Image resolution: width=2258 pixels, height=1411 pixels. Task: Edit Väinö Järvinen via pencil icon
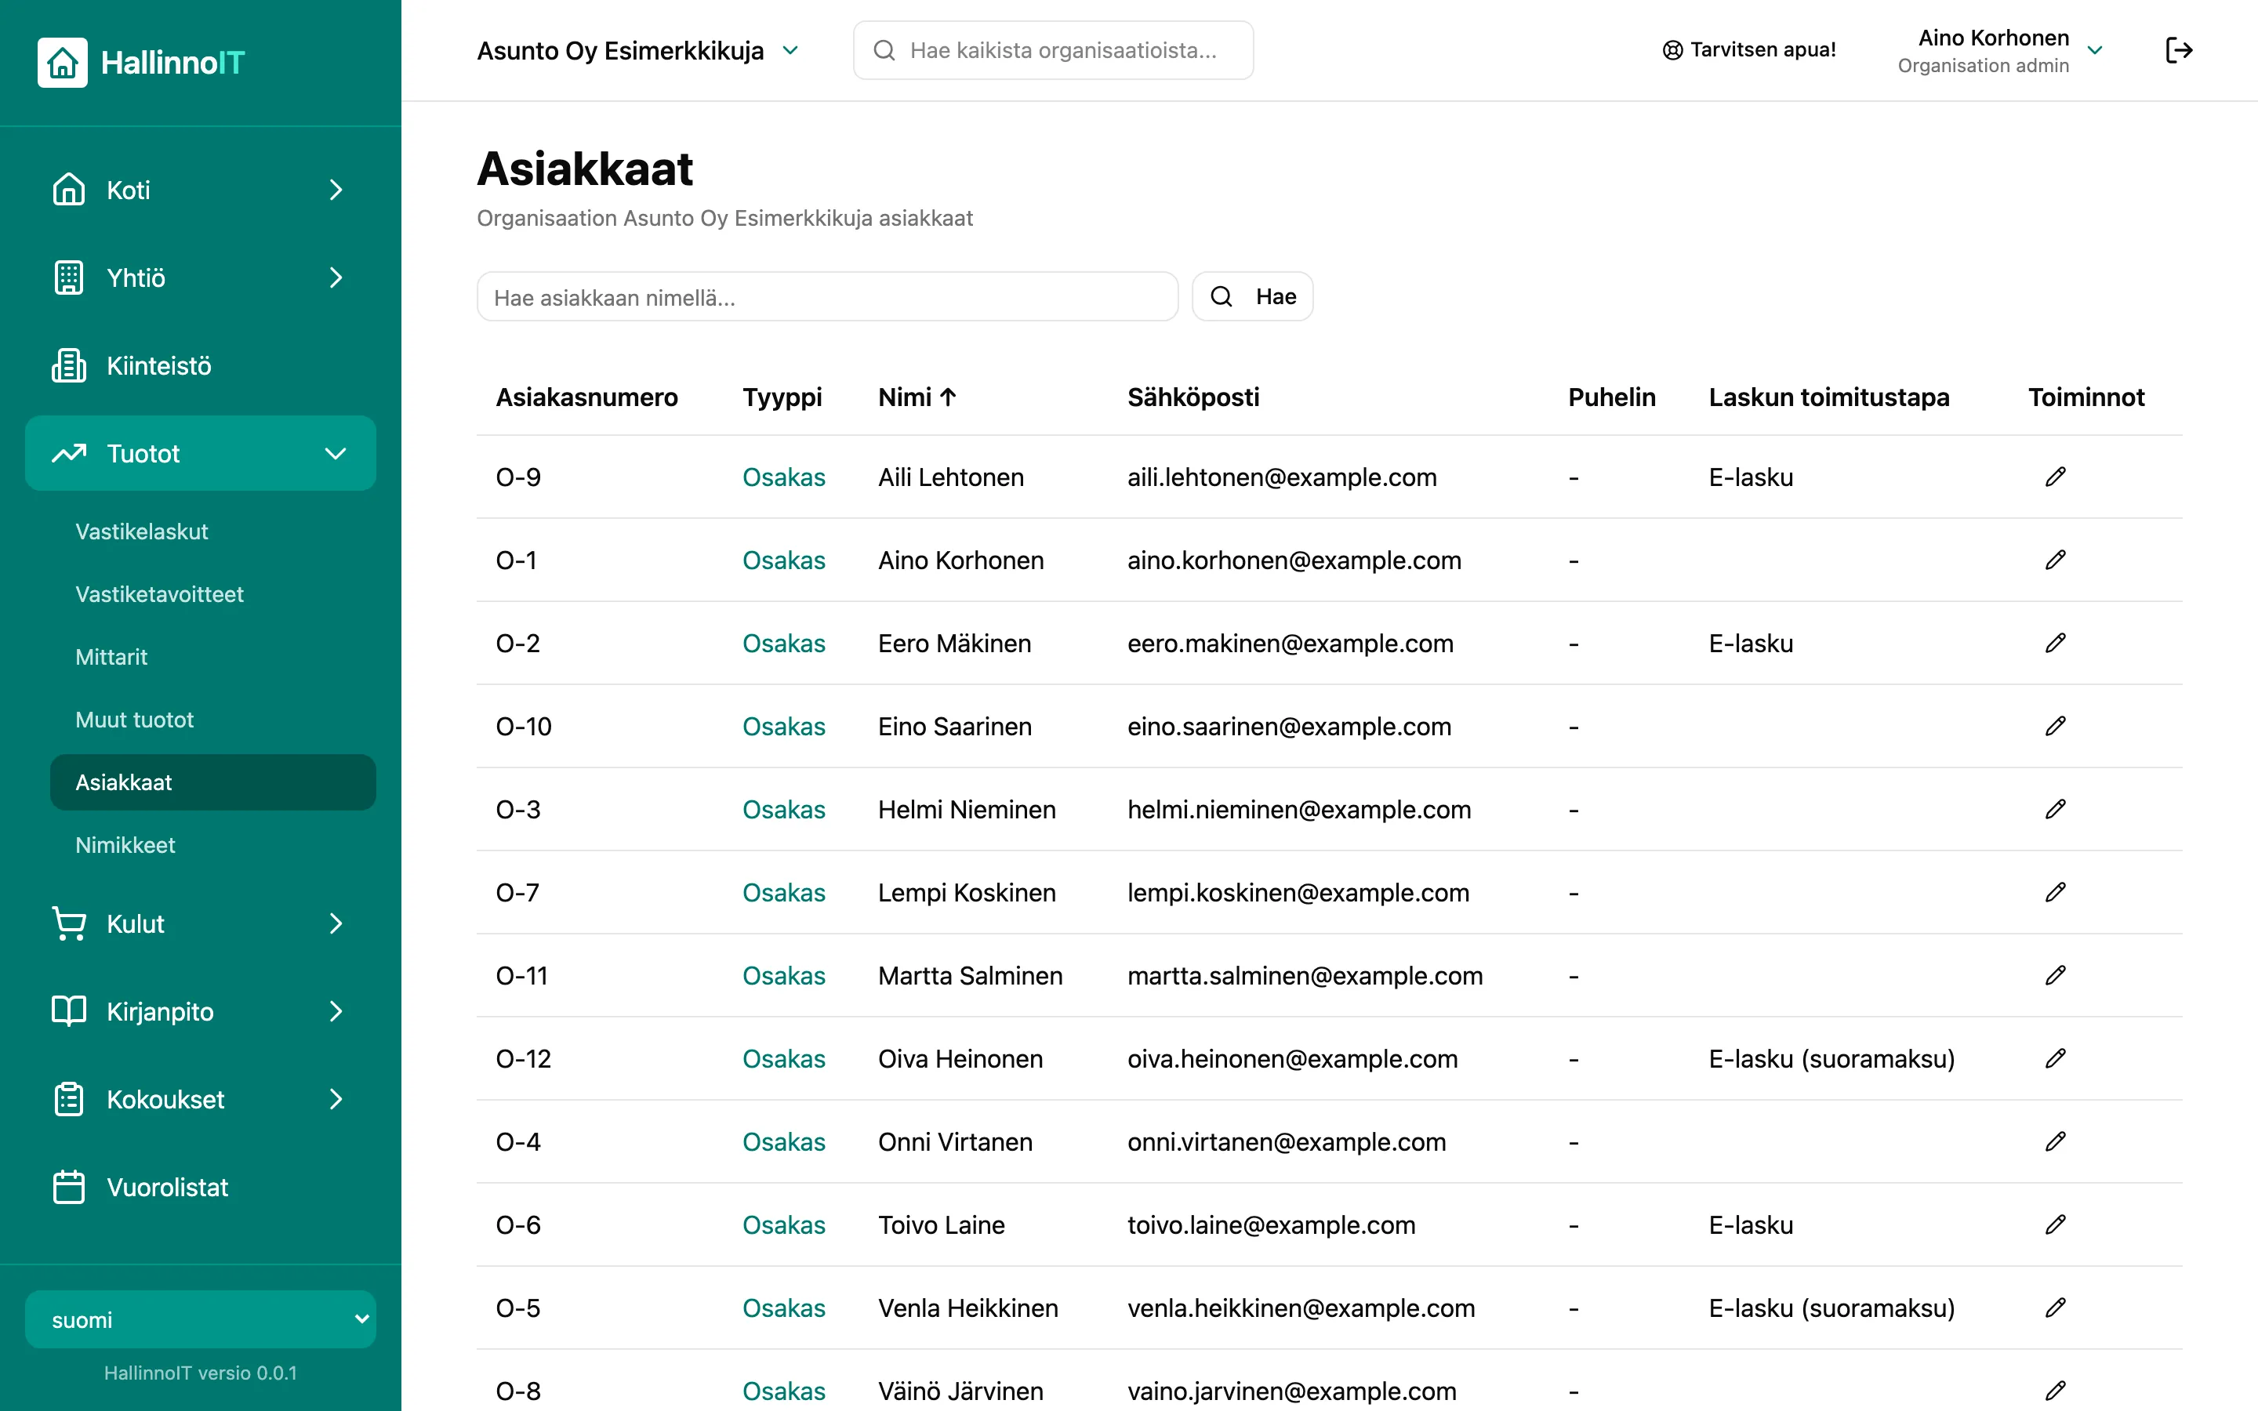click(2055, 1391)
